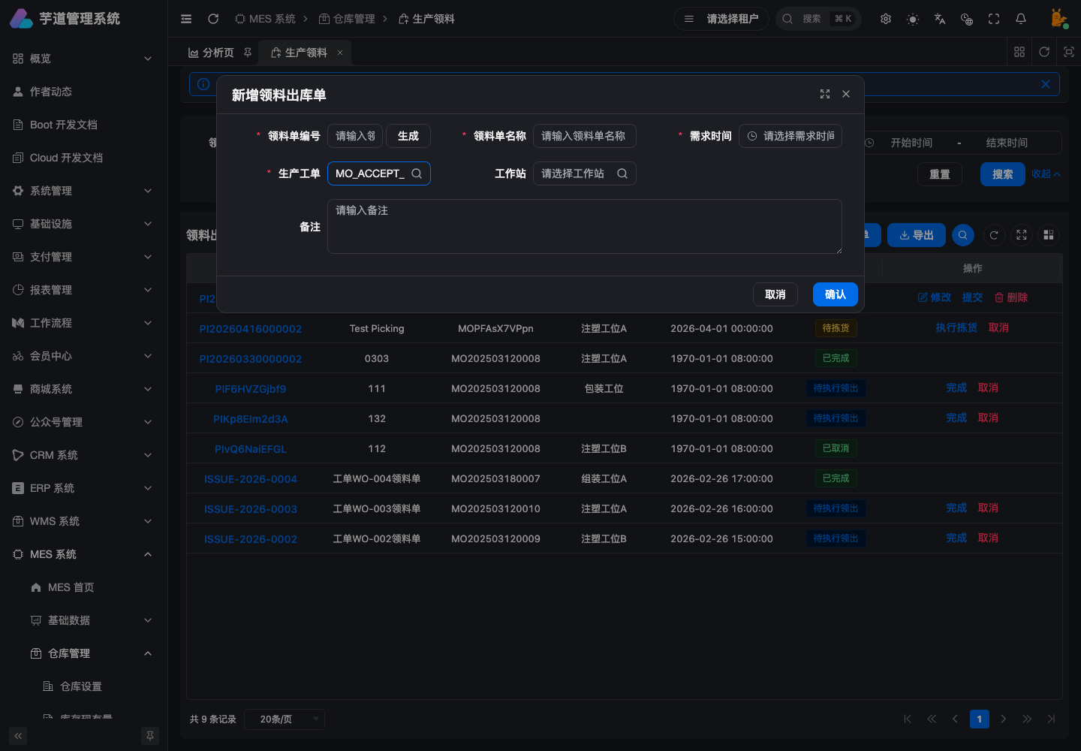Click the 备注 textarea
This screenshot has width=1081, height=751.
point(585,226)
